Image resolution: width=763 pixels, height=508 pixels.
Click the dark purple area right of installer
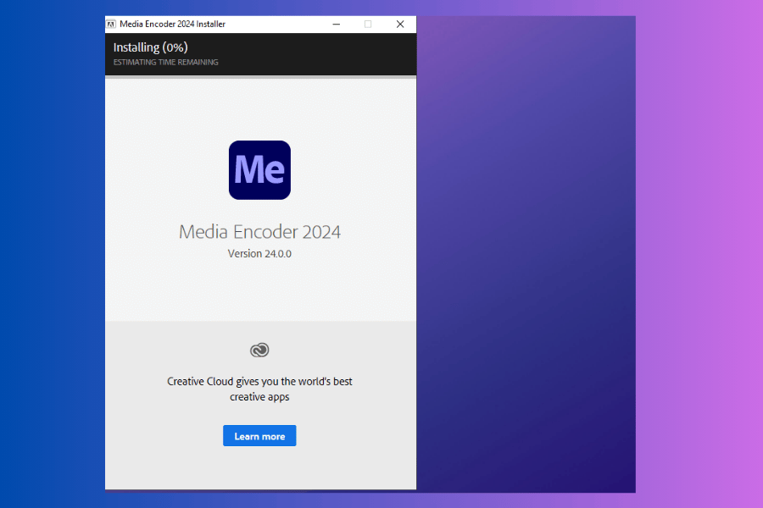point(526,254)
